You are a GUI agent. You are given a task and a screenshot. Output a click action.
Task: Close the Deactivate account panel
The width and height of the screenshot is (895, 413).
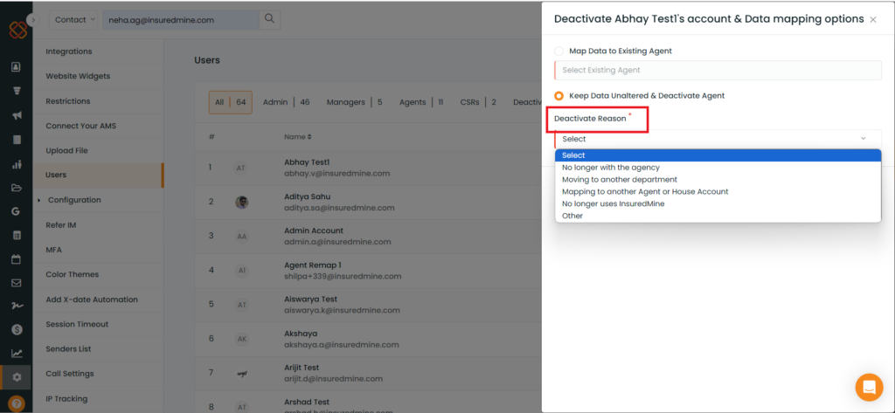tap(873, 20)
